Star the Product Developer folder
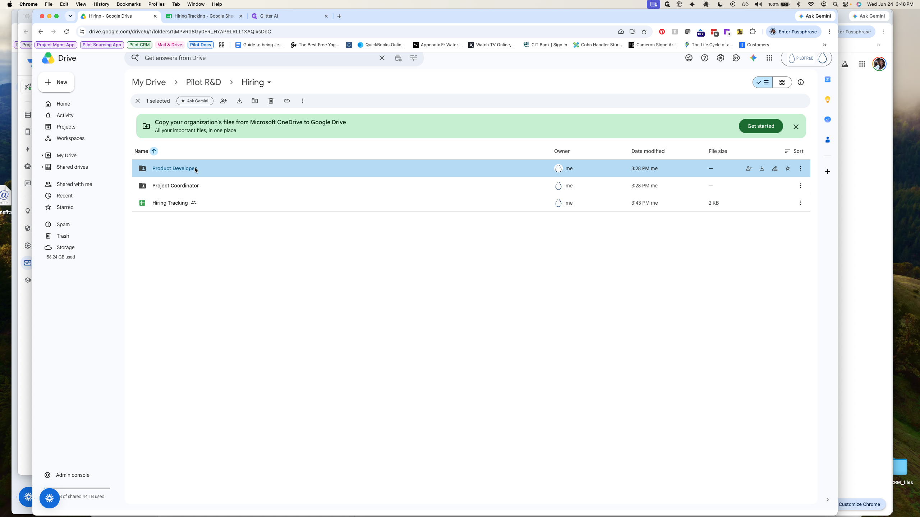This screenshot has height=517, width=920. click(788, 168)
